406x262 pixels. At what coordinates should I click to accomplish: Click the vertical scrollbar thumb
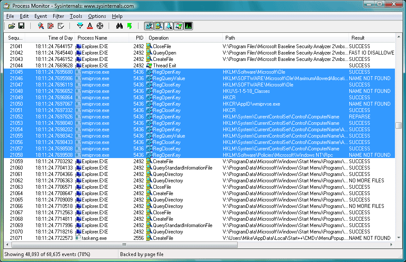(398, 125)
